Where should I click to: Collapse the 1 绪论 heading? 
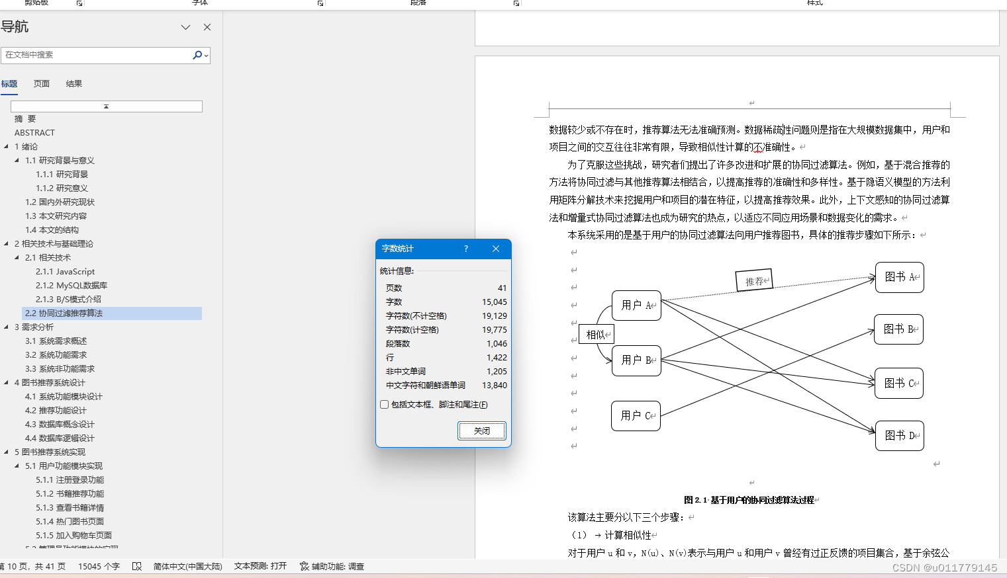point(7,147)
